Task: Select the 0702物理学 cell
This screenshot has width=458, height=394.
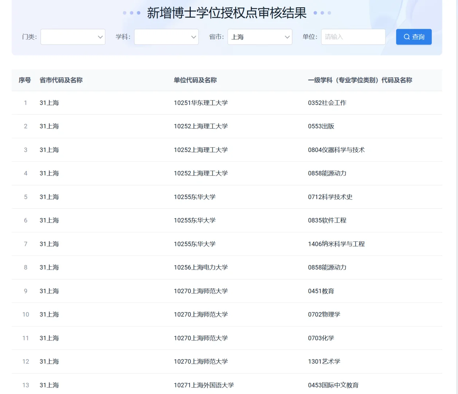Action: (x=324, y=314)
